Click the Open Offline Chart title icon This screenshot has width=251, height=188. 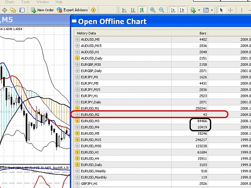[74, 21]
